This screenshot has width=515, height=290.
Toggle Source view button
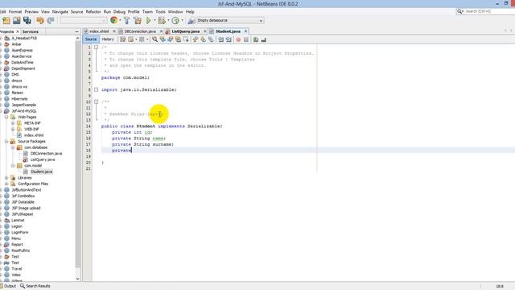pyautogui.click(x=91, y=39)
